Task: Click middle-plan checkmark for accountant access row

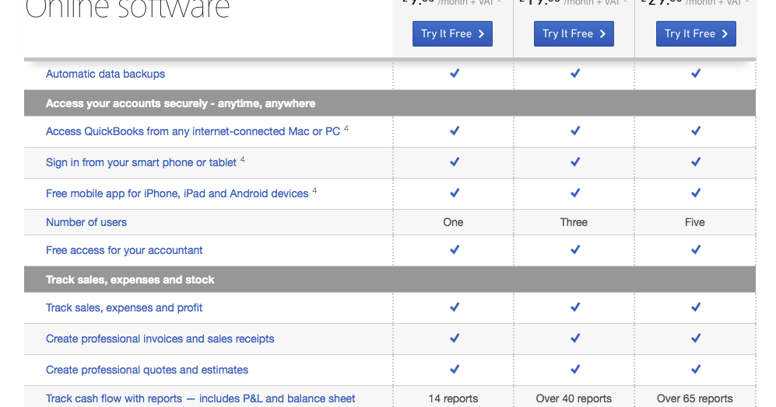Action: click(575, 249)
